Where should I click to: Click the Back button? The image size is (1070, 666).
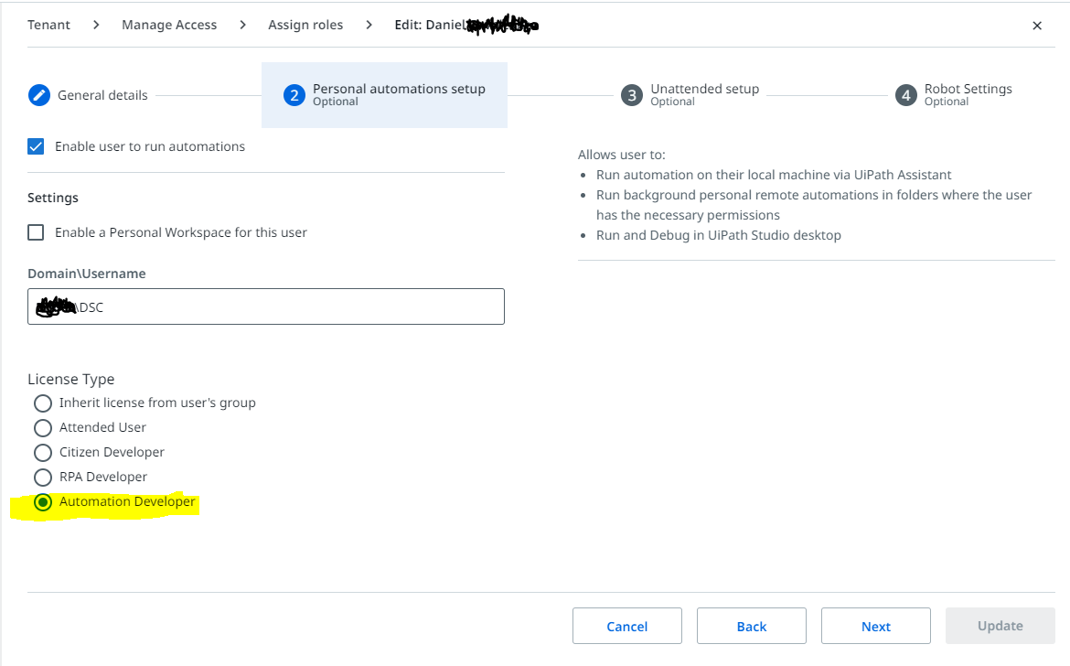tap(751, 625)
